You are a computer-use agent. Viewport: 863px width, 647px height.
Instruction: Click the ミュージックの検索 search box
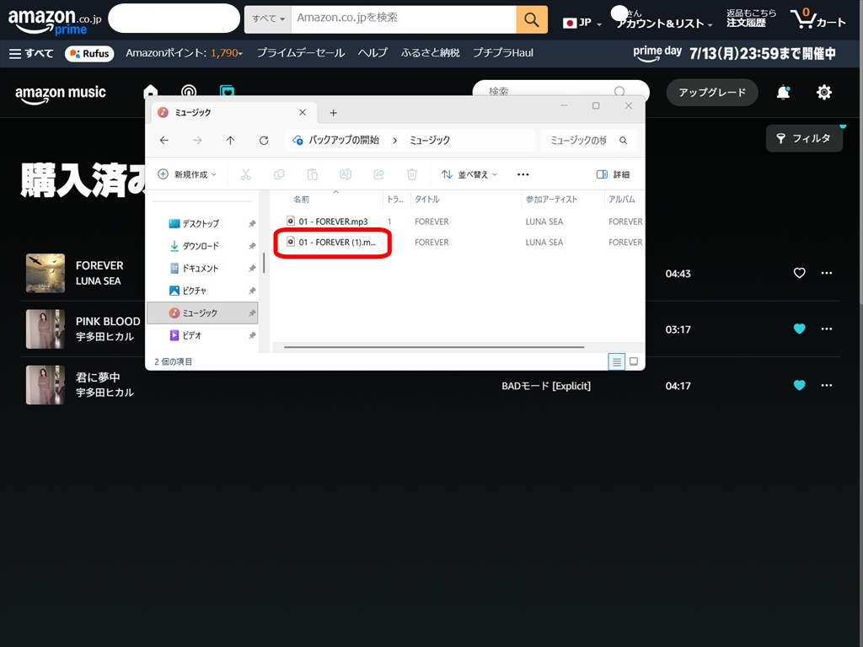coord(588,141)
